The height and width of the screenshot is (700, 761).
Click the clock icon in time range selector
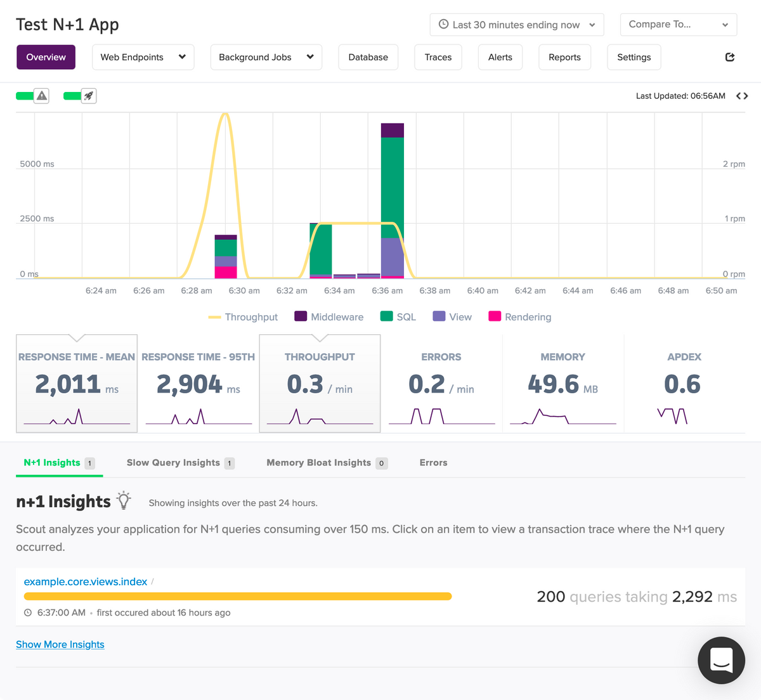(444, 25)
